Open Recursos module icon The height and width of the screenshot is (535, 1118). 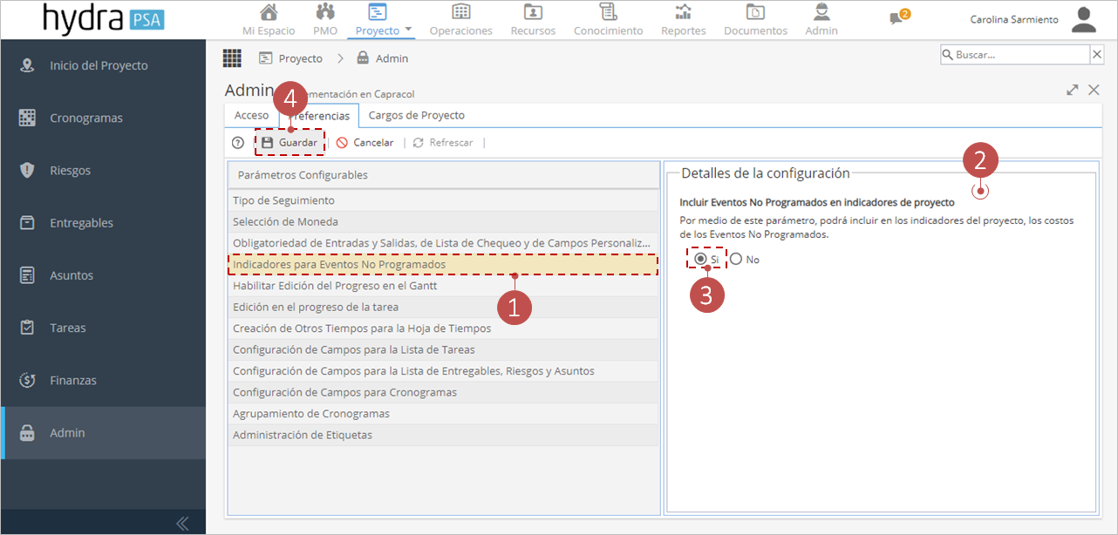coord(532,12)
